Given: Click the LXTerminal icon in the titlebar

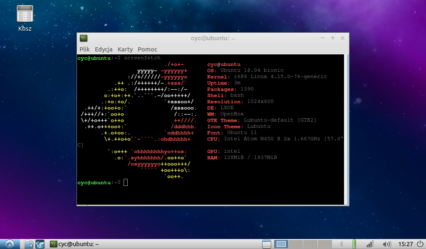Looking at the screenshot, I should (x=83, y=38).
